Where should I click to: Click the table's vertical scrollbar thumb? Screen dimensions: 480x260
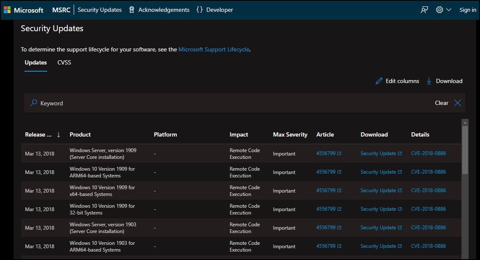click(x=465, y=150)
